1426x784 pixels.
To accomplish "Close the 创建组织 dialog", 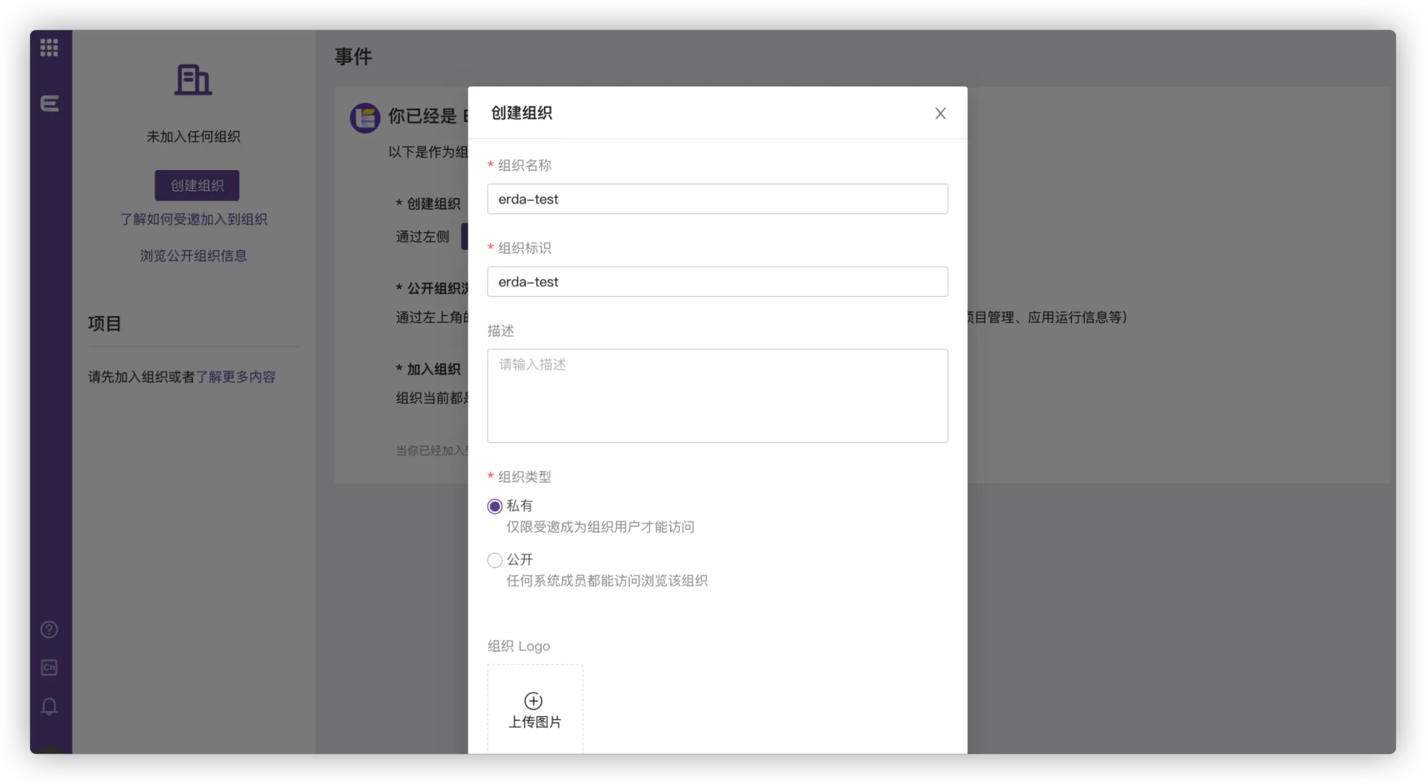I will point(940,113).
